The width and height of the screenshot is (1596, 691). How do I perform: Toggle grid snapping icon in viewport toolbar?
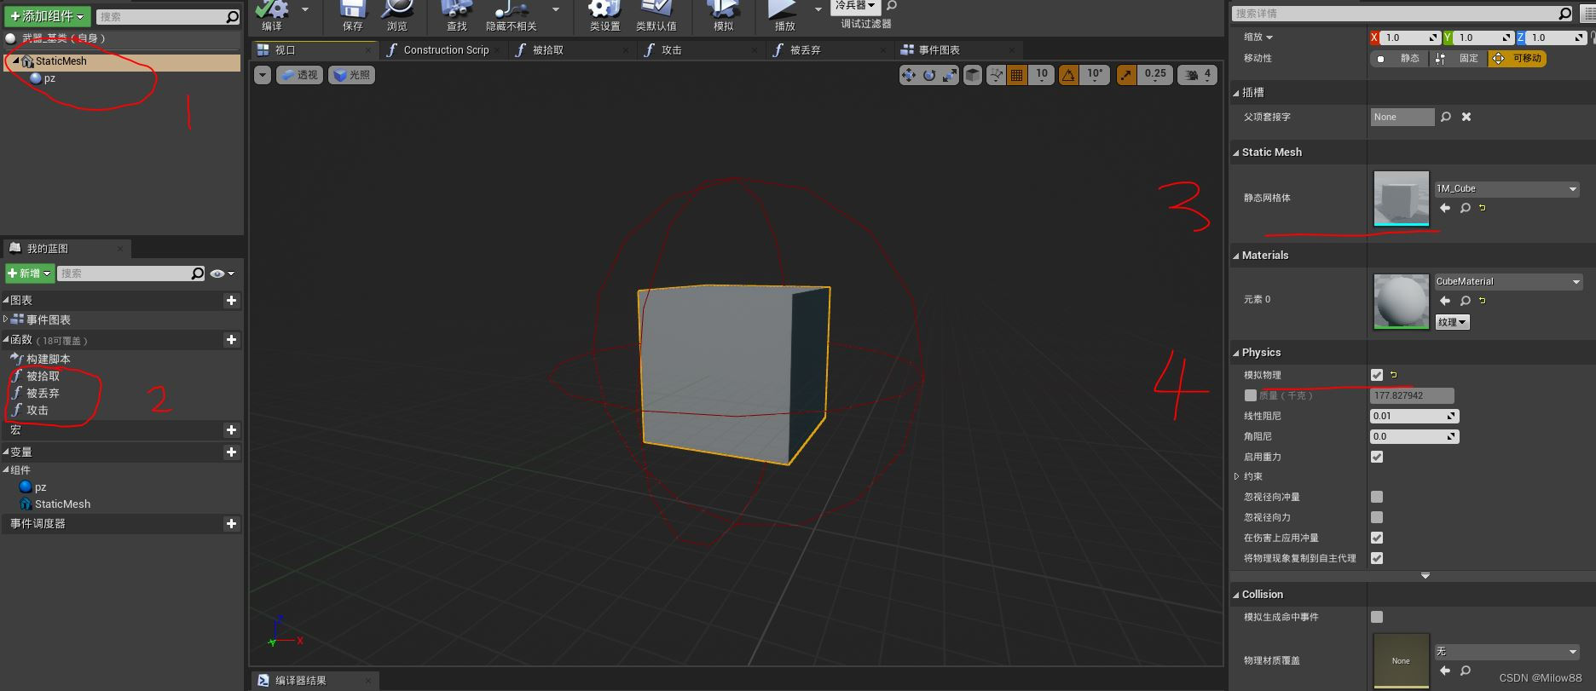1016,75
